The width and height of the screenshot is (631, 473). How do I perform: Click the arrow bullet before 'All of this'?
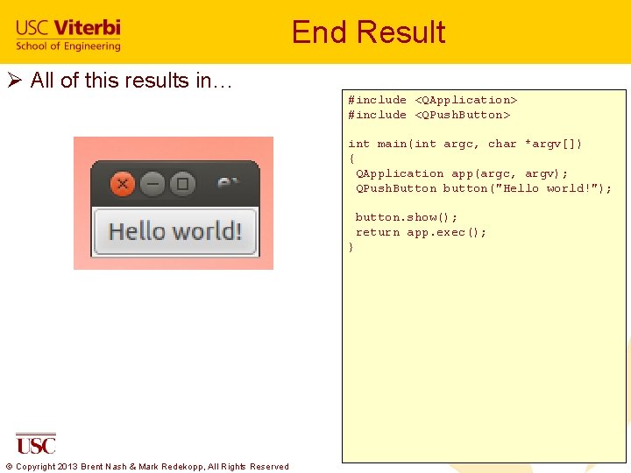click(15, 80)
